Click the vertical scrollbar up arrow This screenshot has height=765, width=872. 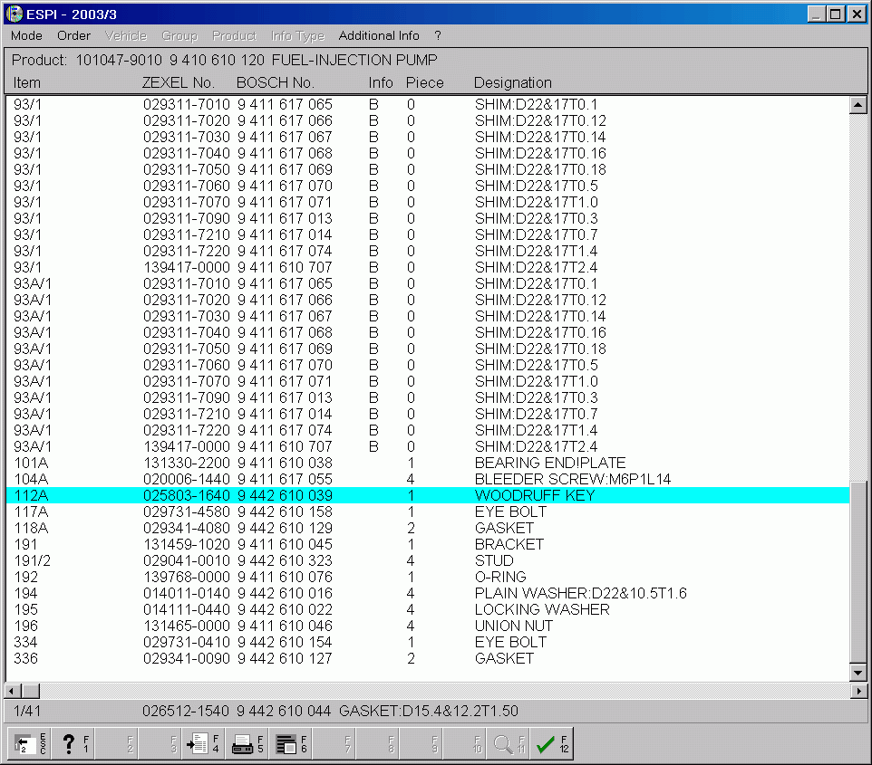[x=858, y=105]
